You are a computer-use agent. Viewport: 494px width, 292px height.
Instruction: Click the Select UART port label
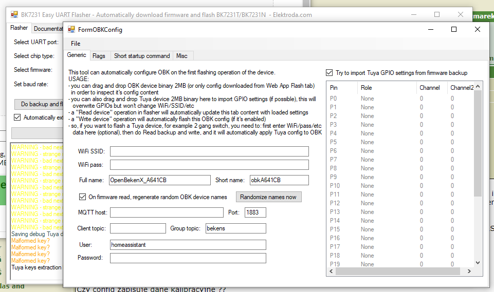[x=36, y=42]
